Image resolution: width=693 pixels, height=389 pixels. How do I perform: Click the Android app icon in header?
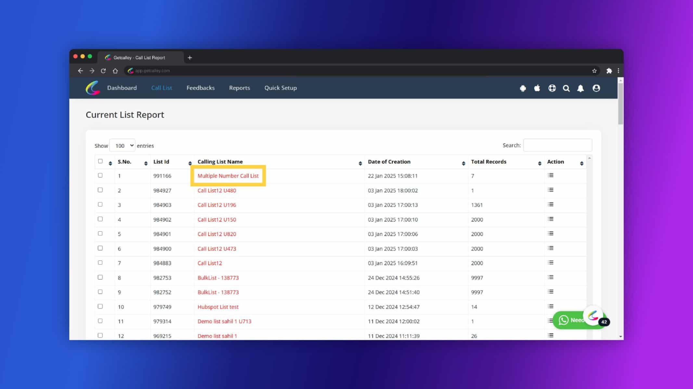coord(523,88)
